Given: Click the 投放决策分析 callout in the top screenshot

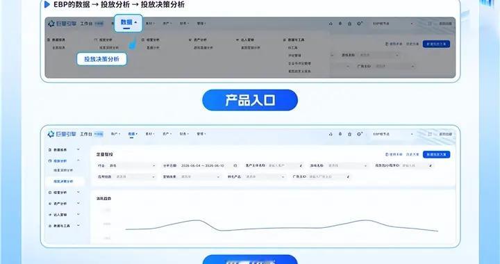Looking at the screenshot, I should click(x=101, y=59).
